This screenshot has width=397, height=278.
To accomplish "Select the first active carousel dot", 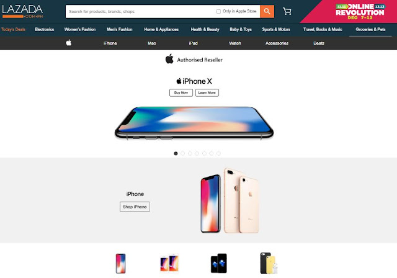I will pos(176,153).
